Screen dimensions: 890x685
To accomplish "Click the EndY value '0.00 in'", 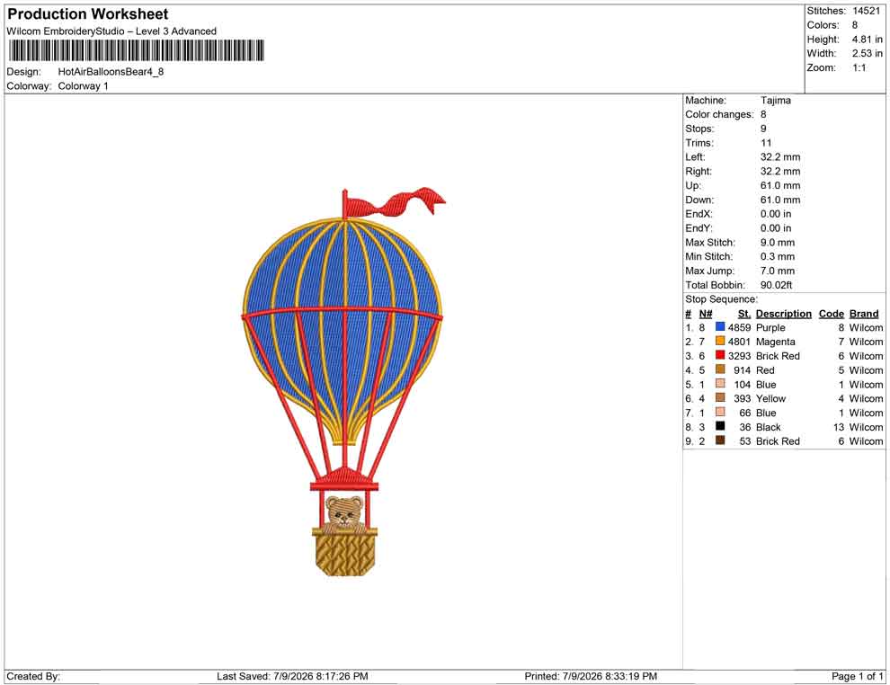I will coord(776,228).
